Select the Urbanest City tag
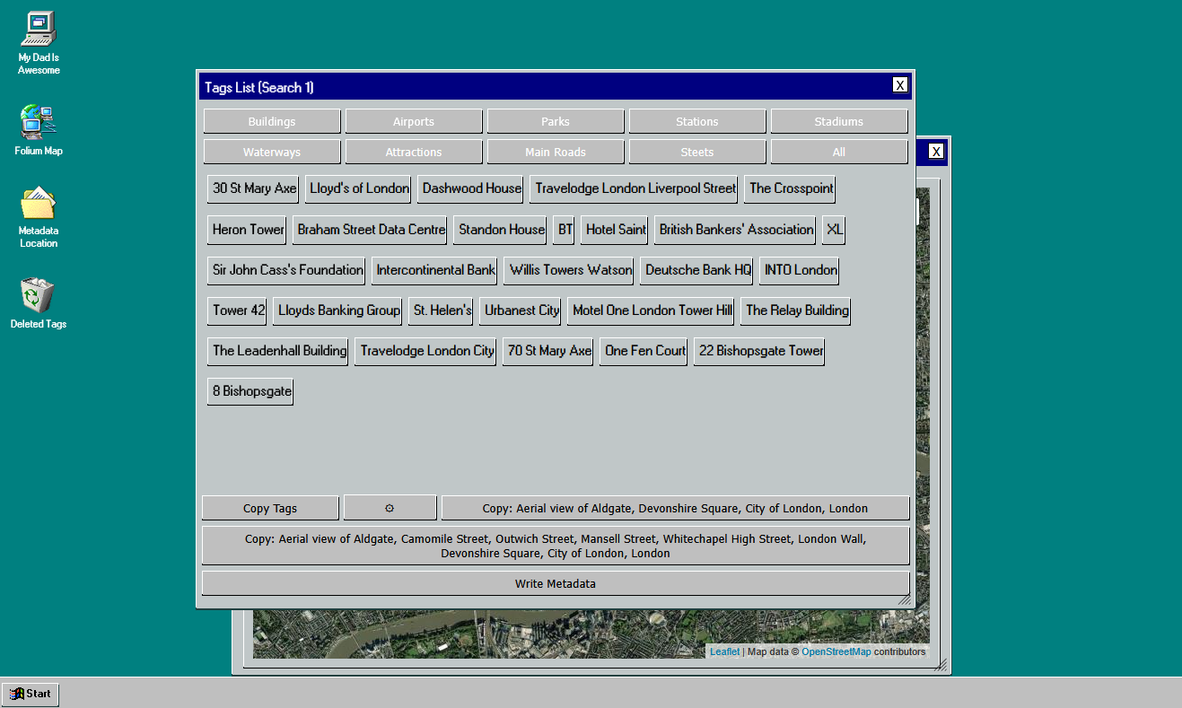 tap(521, 310)
